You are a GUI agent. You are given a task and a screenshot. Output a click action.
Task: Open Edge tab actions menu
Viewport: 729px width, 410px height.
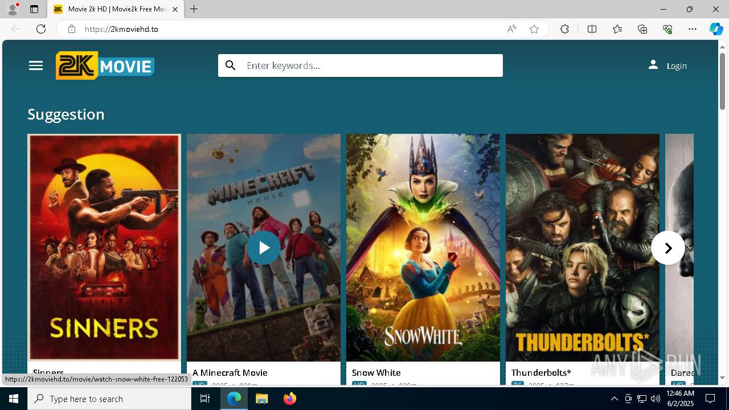(34, 9)
